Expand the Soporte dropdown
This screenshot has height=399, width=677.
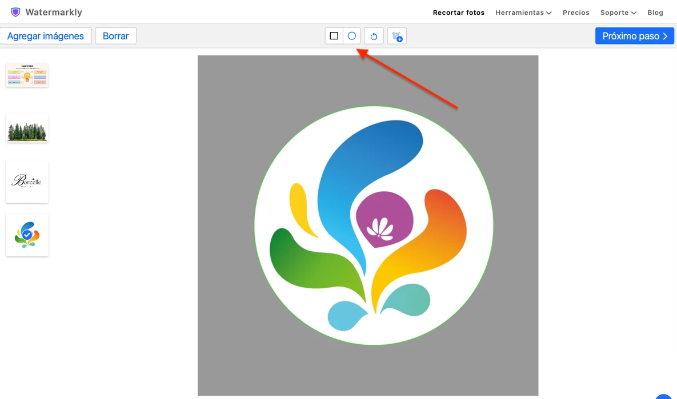tap(618, 13)
